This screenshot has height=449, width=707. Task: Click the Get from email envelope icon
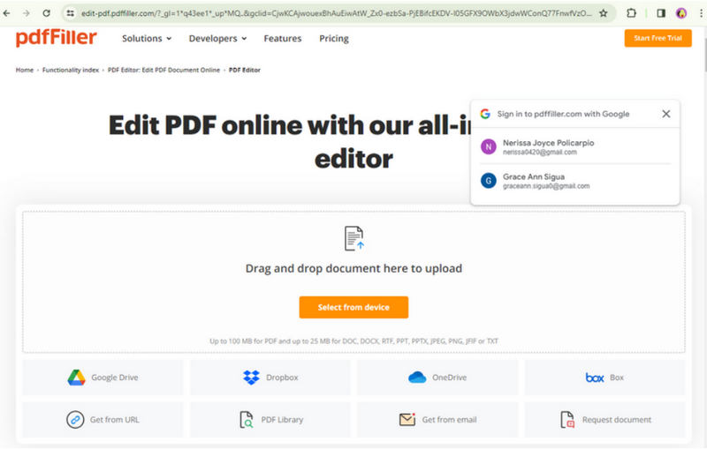click(x=407, y=419)
